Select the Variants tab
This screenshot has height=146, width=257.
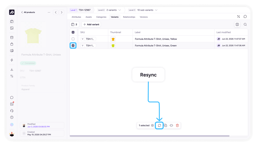pos(115,17)
